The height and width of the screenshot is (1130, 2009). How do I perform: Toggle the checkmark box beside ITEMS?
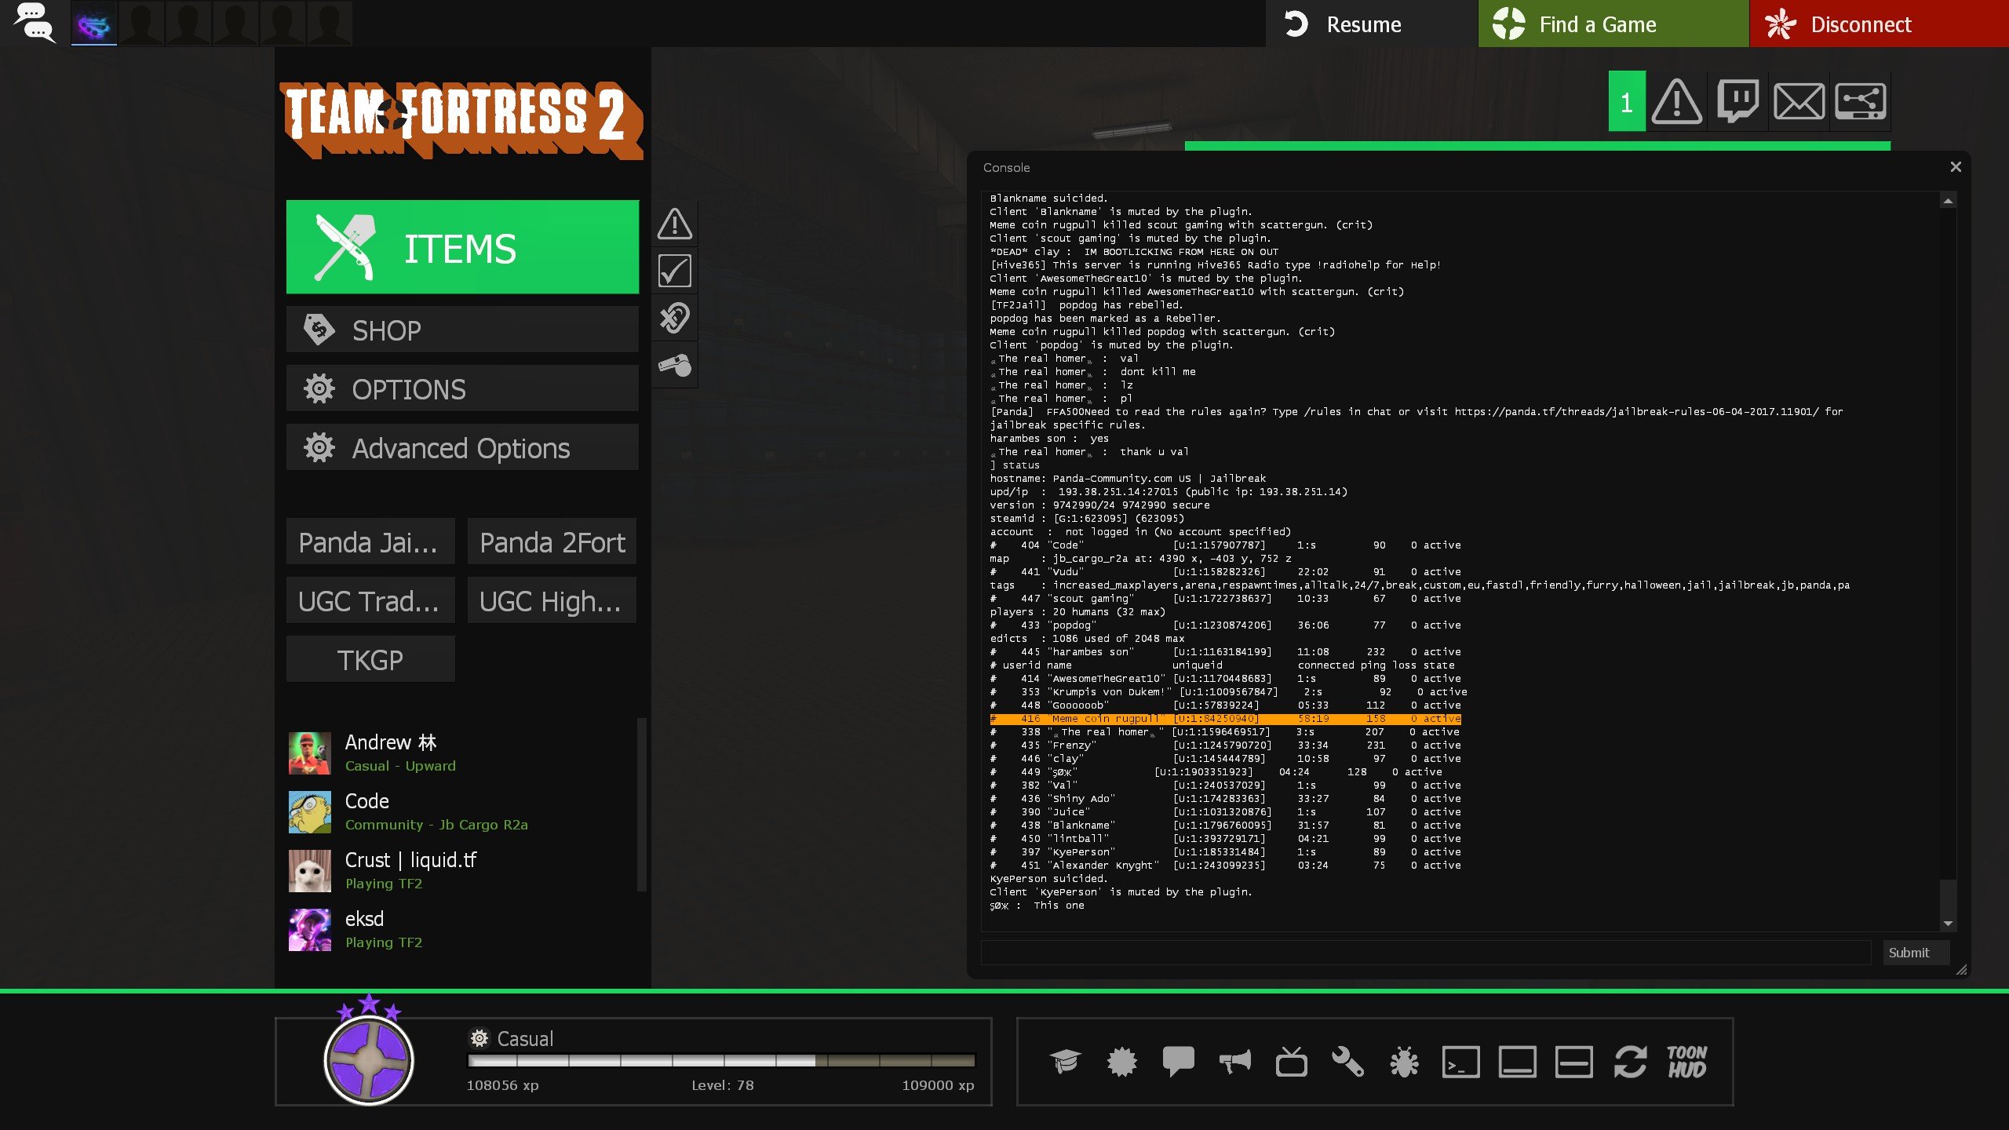[x=674, y=271]
